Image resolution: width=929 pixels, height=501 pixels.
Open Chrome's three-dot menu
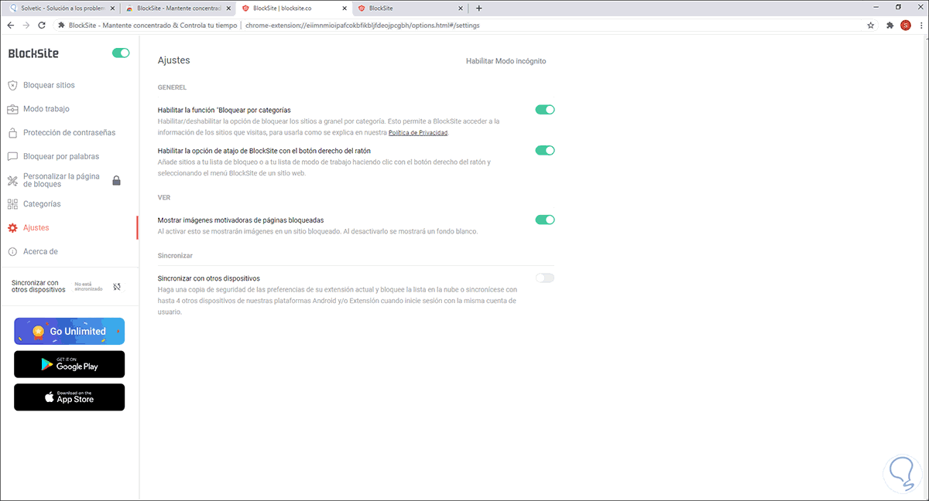coord(920,25)
